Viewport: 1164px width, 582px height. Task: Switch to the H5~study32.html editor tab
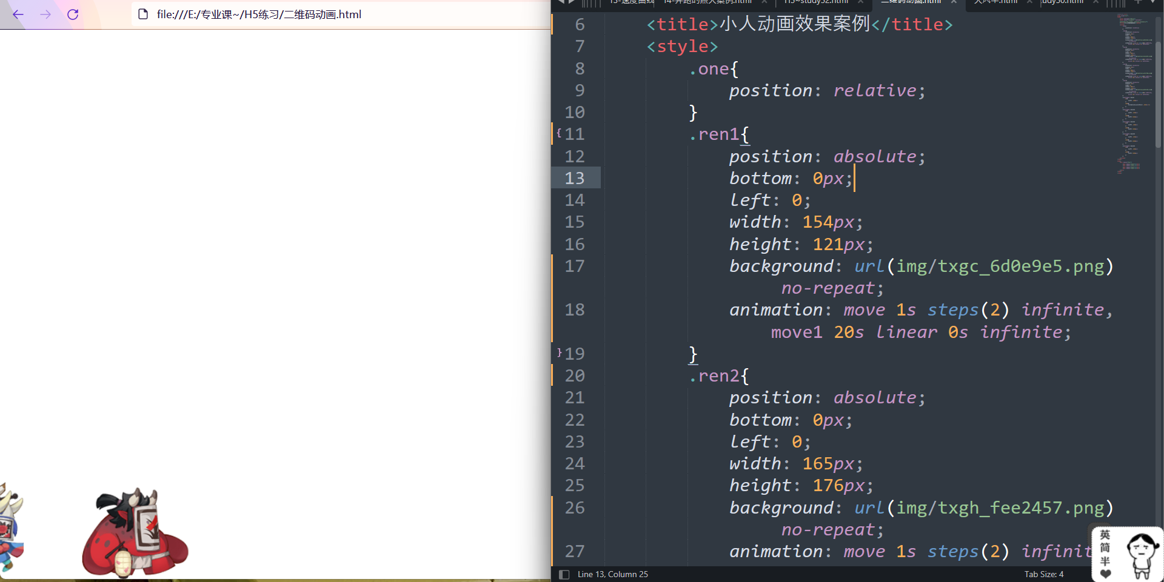tap(816, 2)
